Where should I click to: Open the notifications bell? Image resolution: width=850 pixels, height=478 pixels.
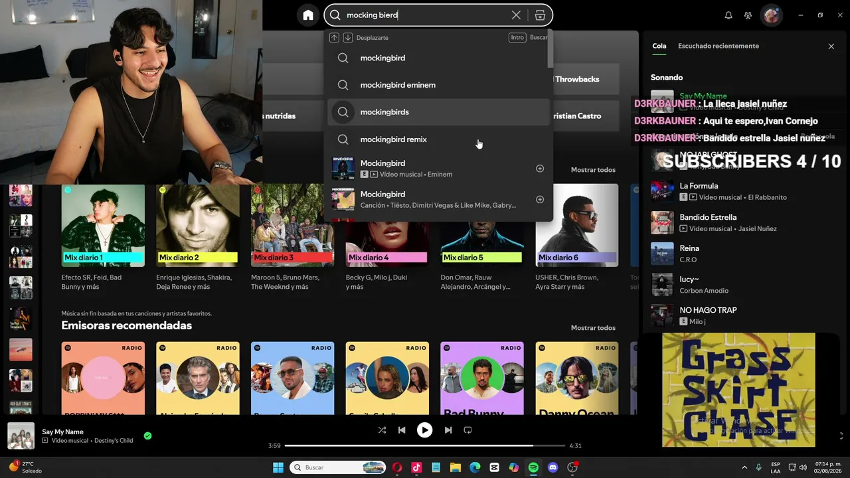click(x=728, y=15)
